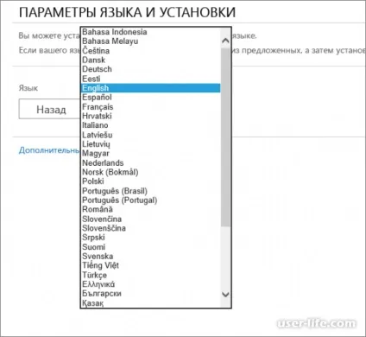Select Türkçe language entry
366x337 pixels.
[151, 275]
